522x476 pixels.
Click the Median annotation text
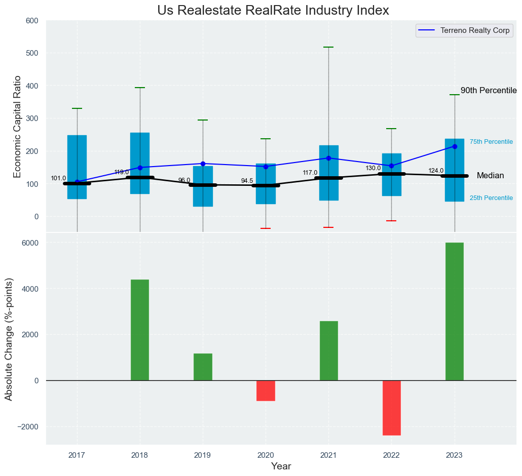tap(490, 176)
